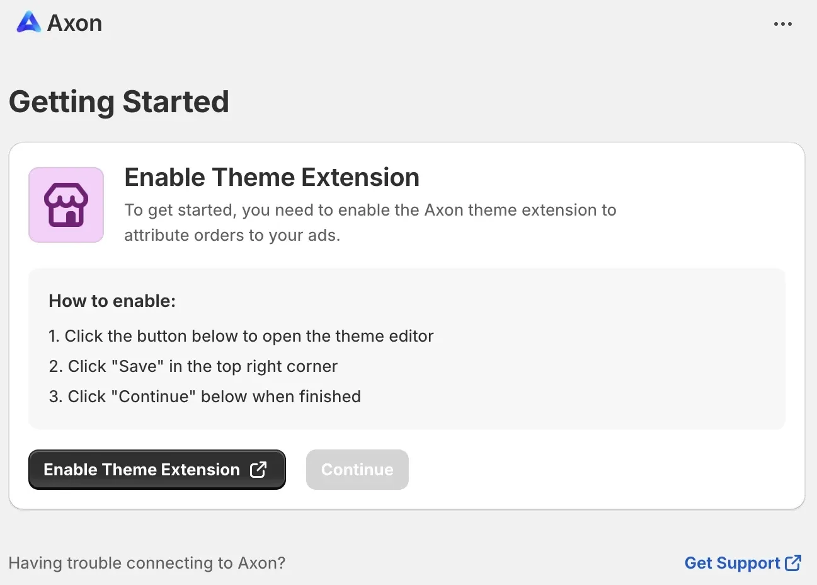This screenshot has width=817, height=585.
Task: Click the How to enable heading
Action: [x=112, y=301]
